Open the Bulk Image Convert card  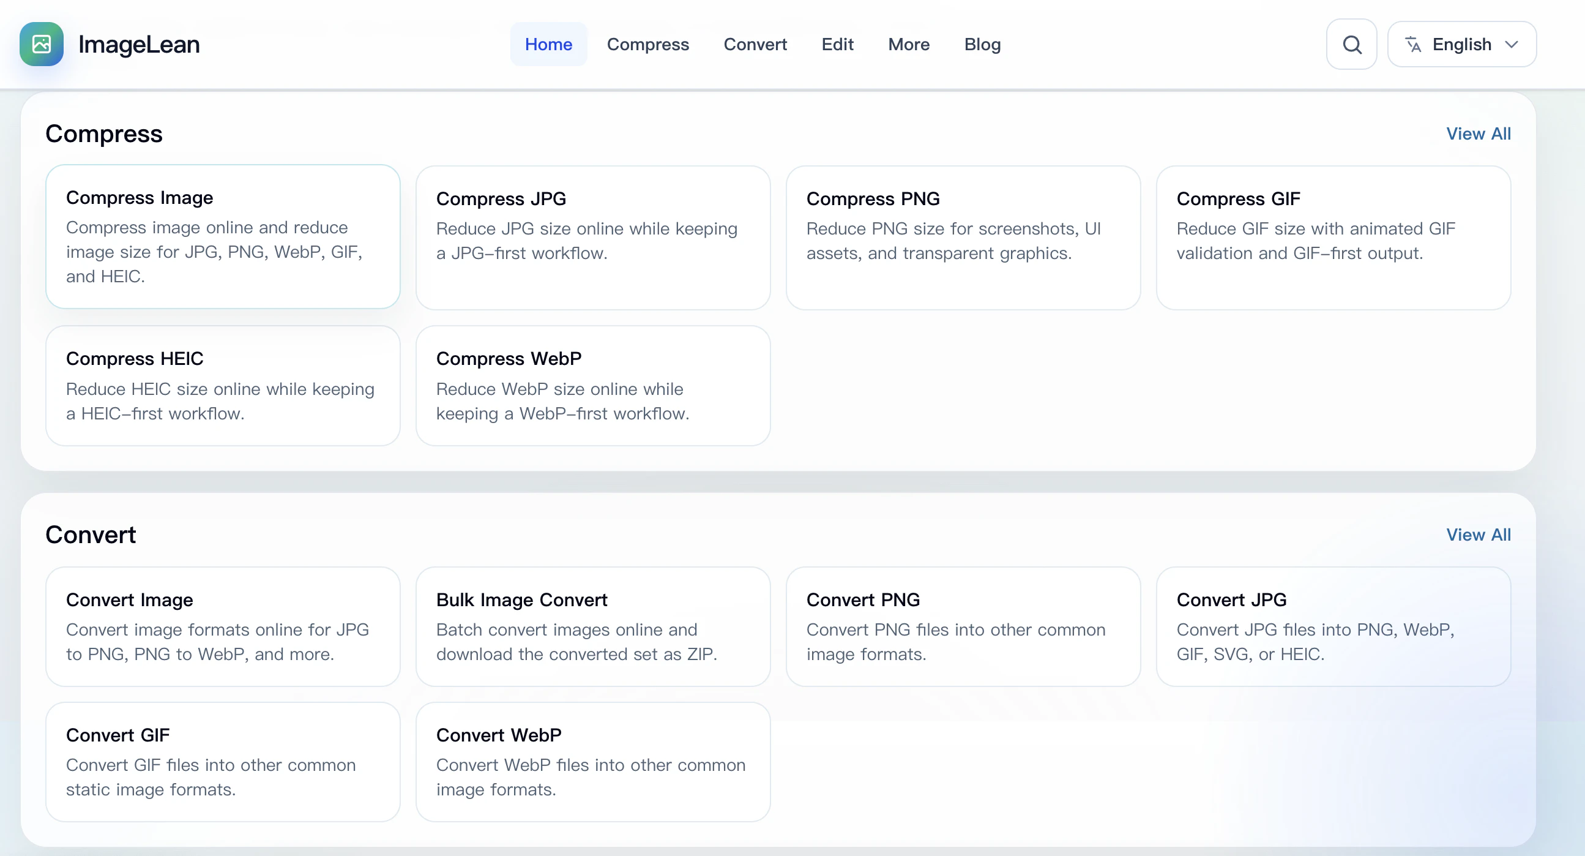coord(592,626)
